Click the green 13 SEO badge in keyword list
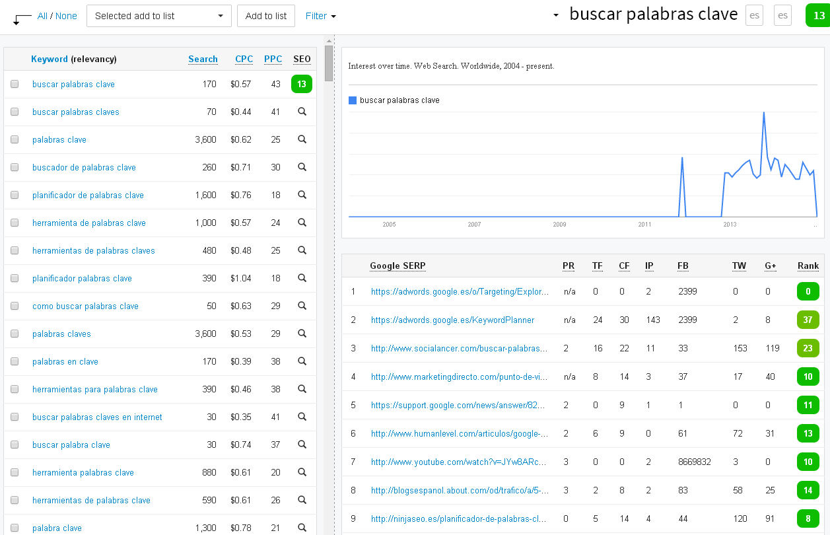 [302, 84]
